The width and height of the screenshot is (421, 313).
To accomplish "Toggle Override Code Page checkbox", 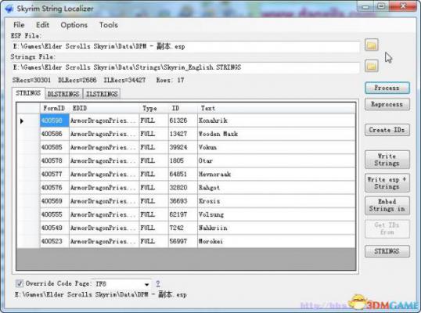I will (x=19, y=283).
